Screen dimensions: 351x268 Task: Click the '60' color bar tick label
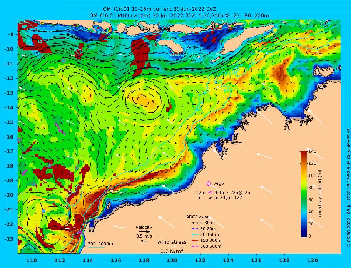[311, 200]
